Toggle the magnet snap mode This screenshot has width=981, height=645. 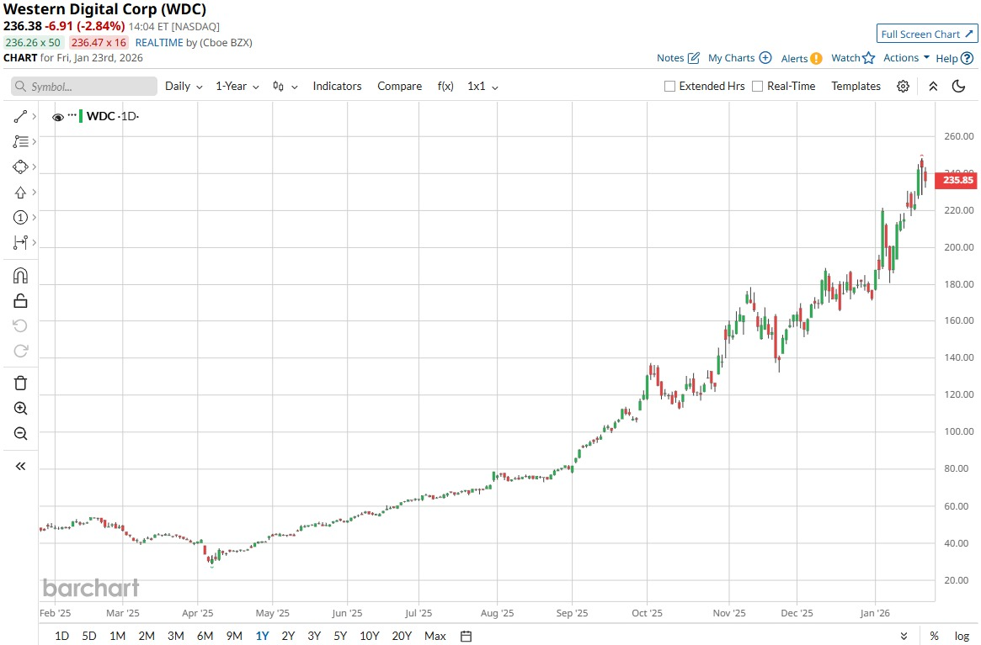click(x=20, y=276)
